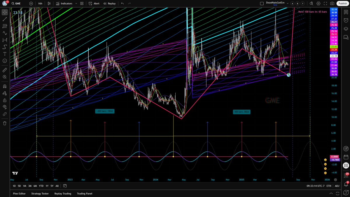Image resolution: width=350 pixels, height=197 pixels.
Task: Enter fullscreen mode
Action: [325, 4]
